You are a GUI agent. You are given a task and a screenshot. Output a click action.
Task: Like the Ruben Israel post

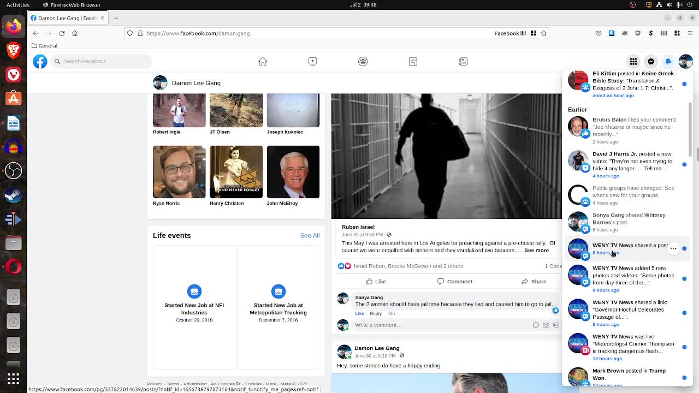[376, 282]
